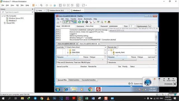Open FileZilla Site Manager icon

point(58,22)
